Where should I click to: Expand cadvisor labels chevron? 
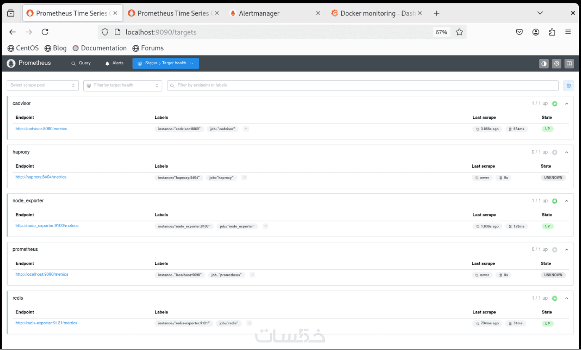click(246, 129)
